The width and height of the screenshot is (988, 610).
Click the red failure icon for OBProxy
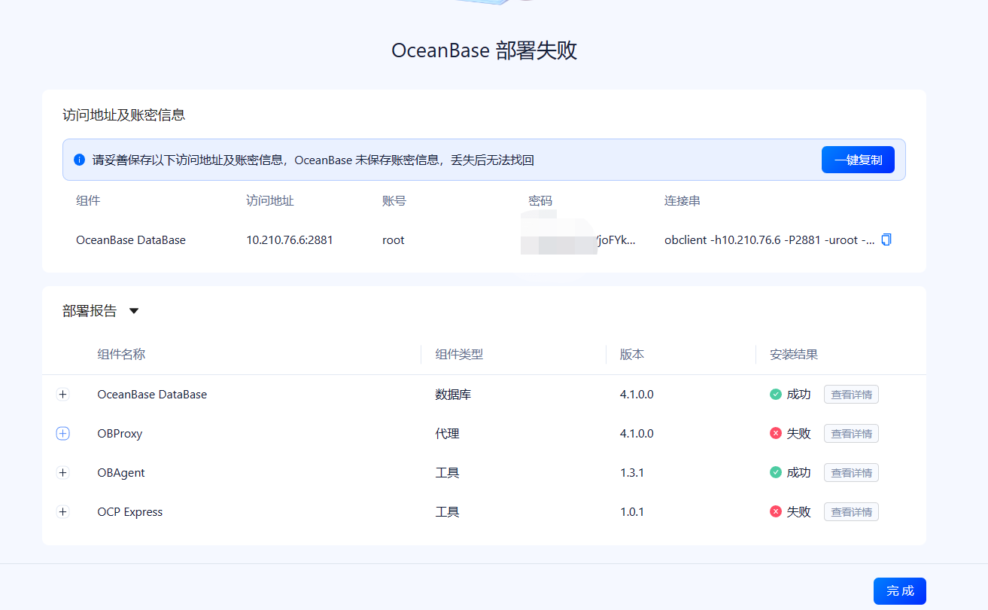pyautogui.click(x=776, y=433)
